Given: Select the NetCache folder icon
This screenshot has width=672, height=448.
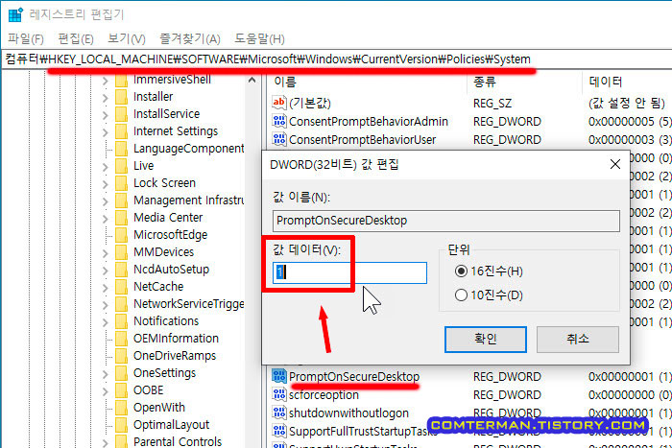Looking at the screenshot, I should (x=121, y=287).
